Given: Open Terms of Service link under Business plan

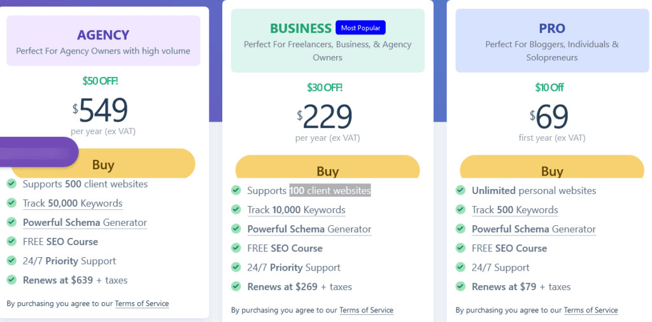Looking at the screenshot, I should click(366, 310).
